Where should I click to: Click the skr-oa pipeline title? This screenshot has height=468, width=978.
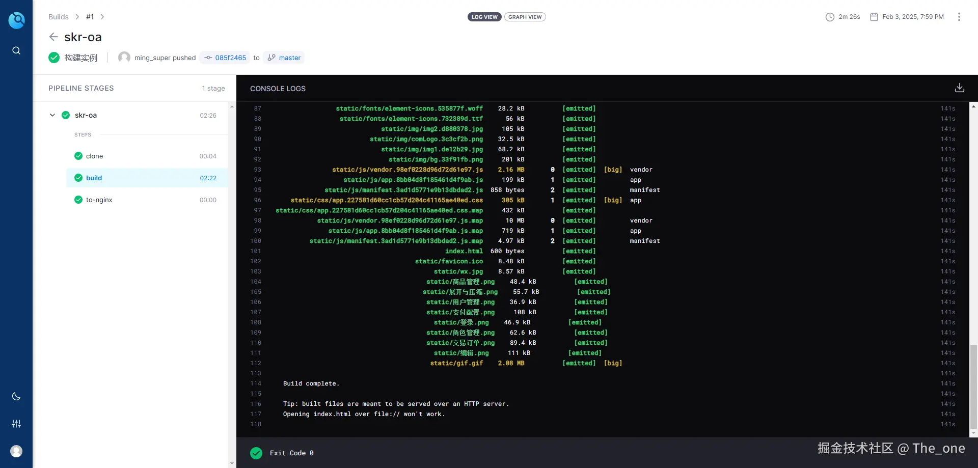[x=83, y=37]
